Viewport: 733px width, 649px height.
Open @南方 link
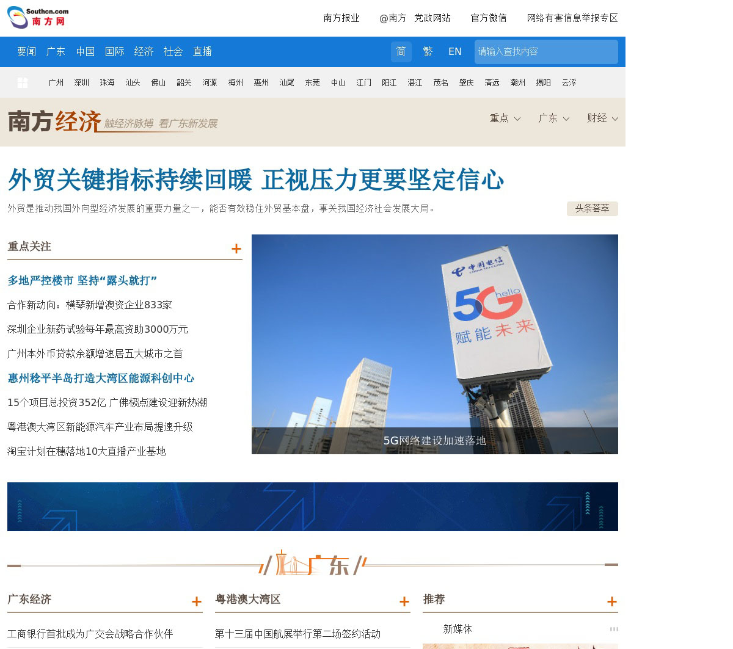click(x=393, y=18)
